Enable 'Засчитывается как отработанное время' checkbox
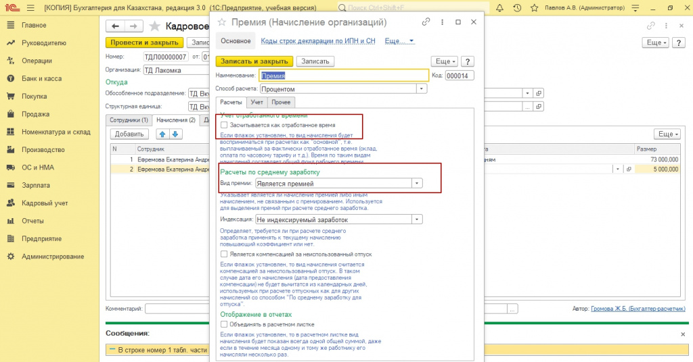693x362 pixels. point(224,126)
